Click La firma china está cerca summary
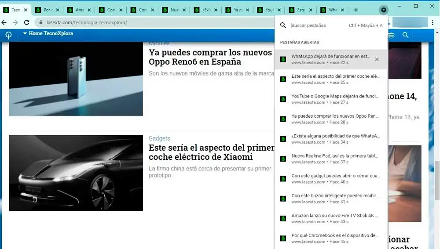This screenshot has height=249, width=440. (x=210, y=172)
